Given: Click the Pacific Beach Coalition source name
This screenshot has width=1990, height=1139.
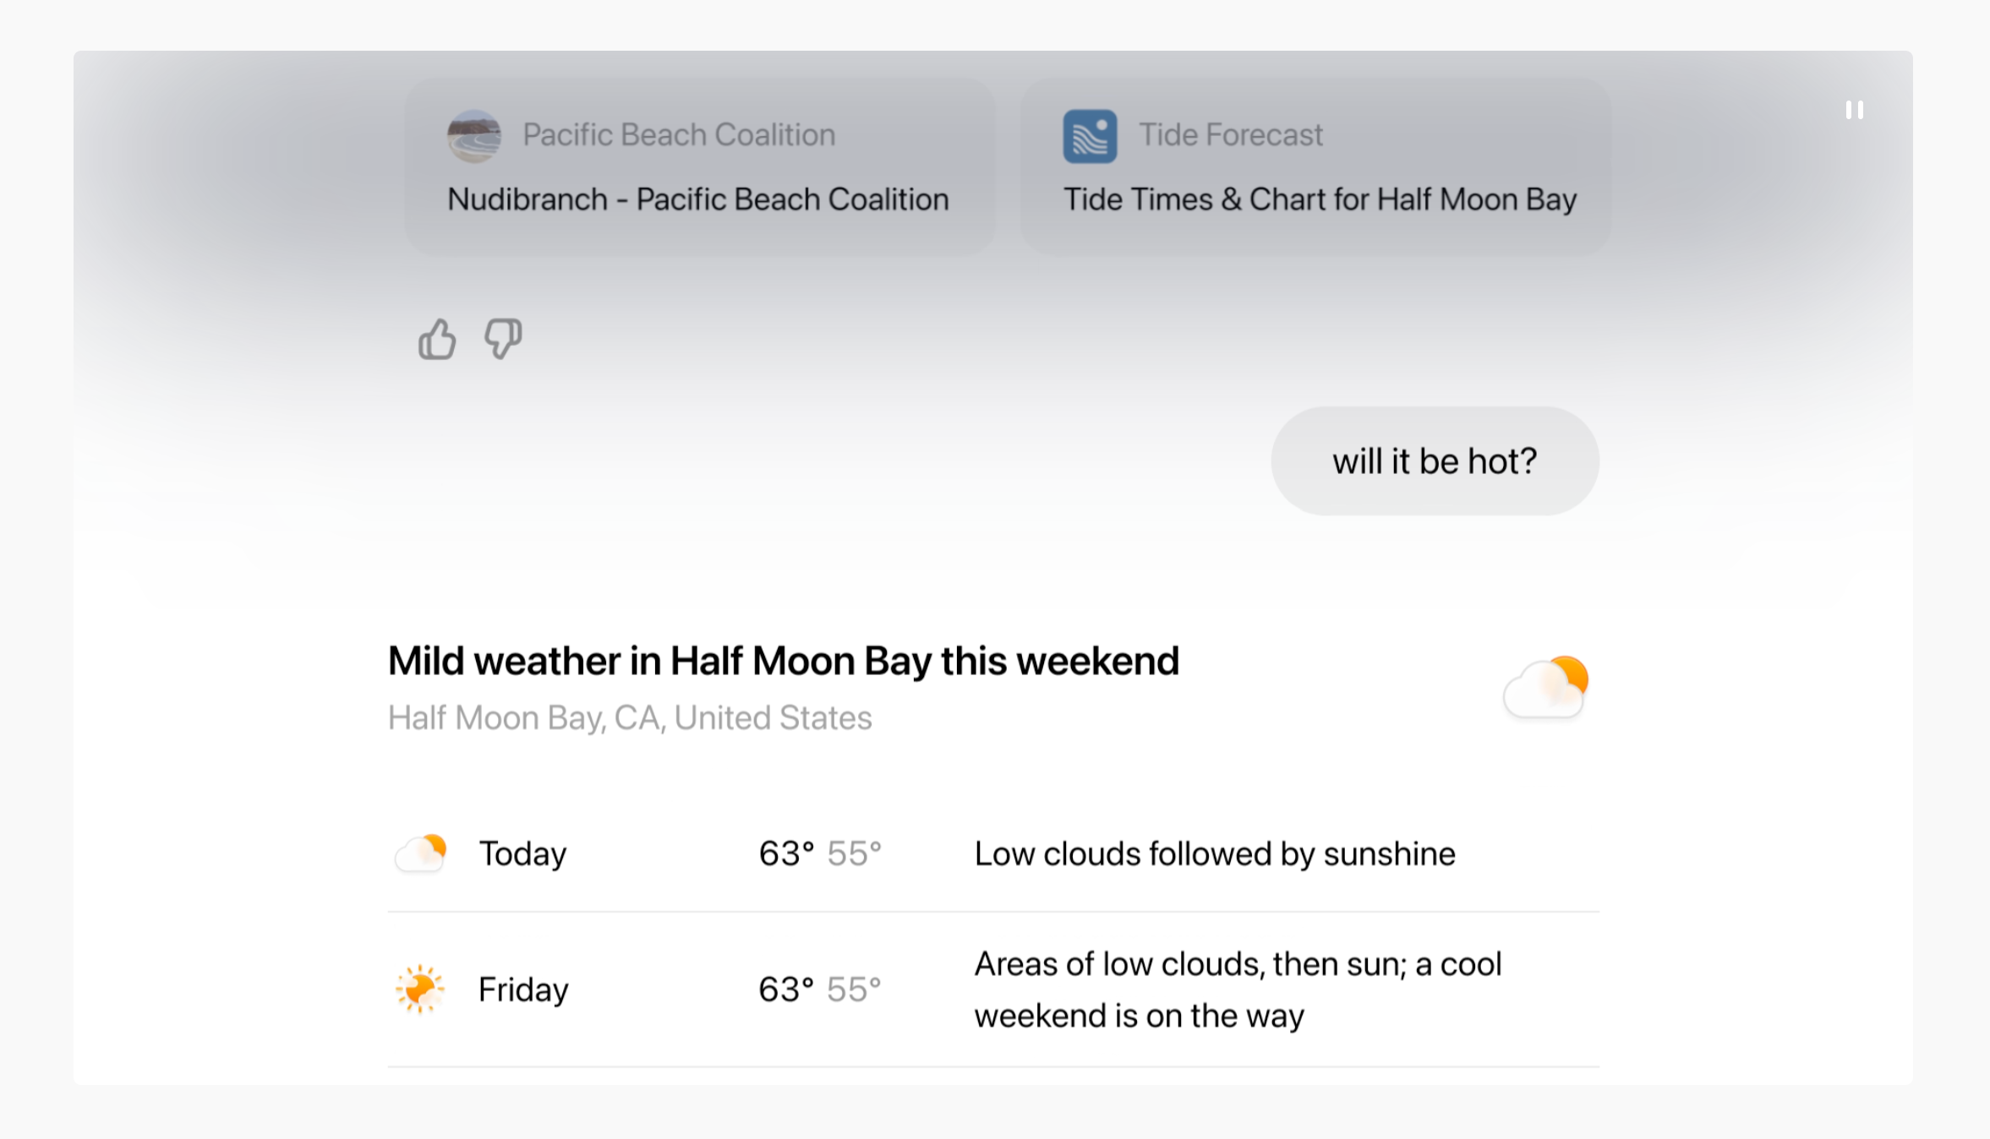Looking at the screenshot, I should coord(679,134).
